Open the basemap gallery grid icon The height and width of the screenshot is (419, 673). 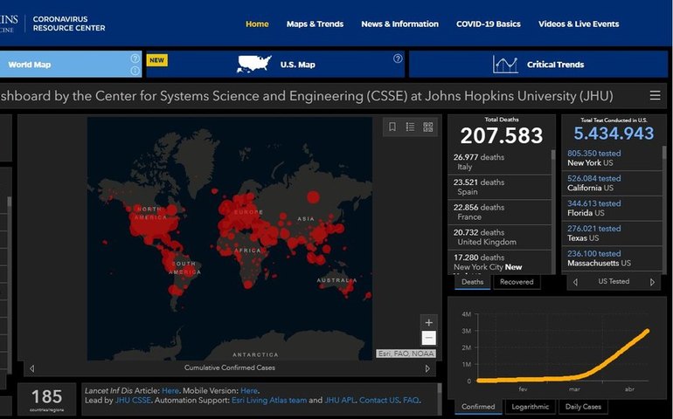pyautogui.click(x=428, y=127)
